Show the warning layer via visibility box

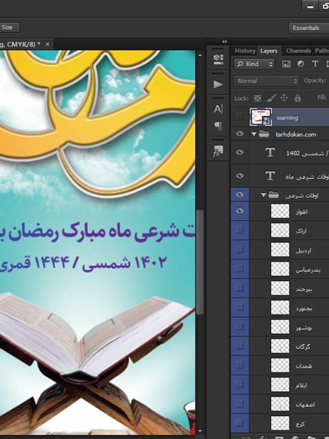pyautogui.click(x=240, y=117)
